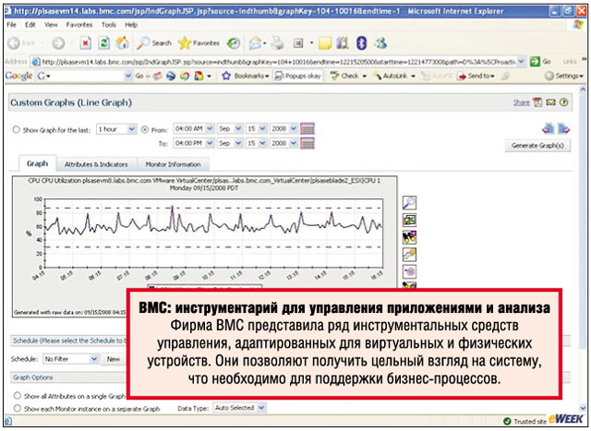This screenshot has width=591, height=431.
Task: Open History clock icon in toolbar
Action: 234,43
